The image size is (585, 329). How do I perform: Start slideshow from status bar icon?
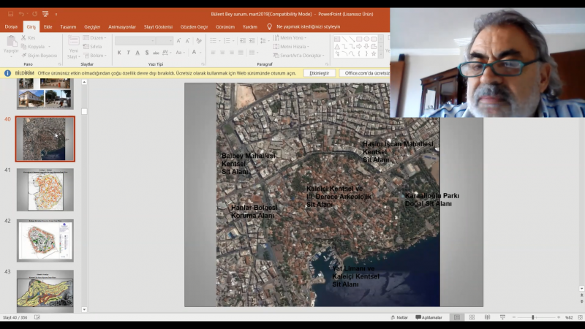(502, 317)
